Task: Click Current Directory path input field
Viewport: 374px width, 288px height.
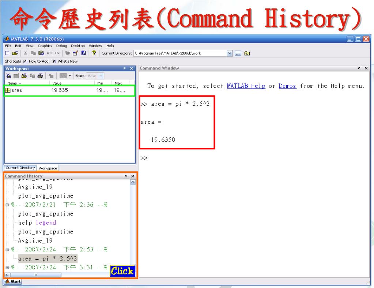Action: pyautogui.click(x=180, y=53)
